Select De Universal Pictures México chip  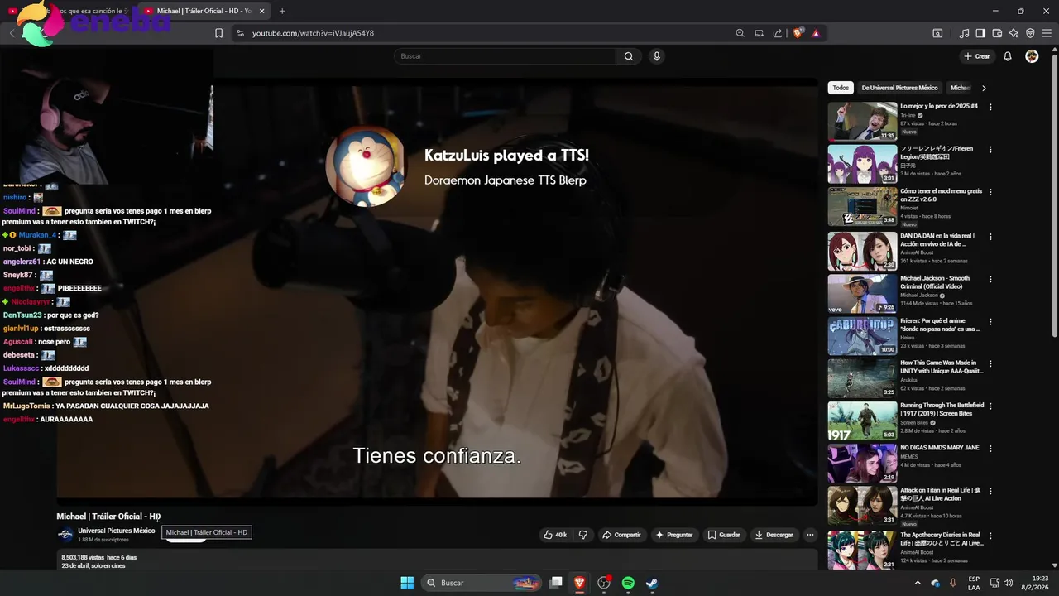[899, 88]
